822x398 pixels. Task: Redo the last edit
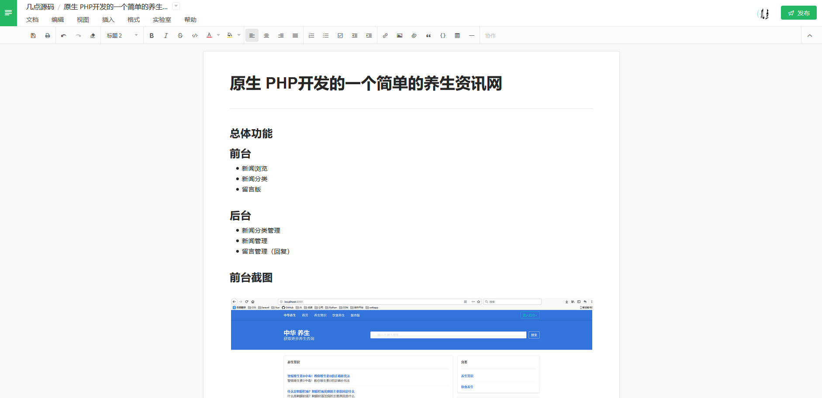(78, 36)
